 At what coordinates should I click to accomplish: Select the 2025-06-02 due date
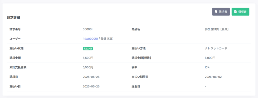point(213,77)
